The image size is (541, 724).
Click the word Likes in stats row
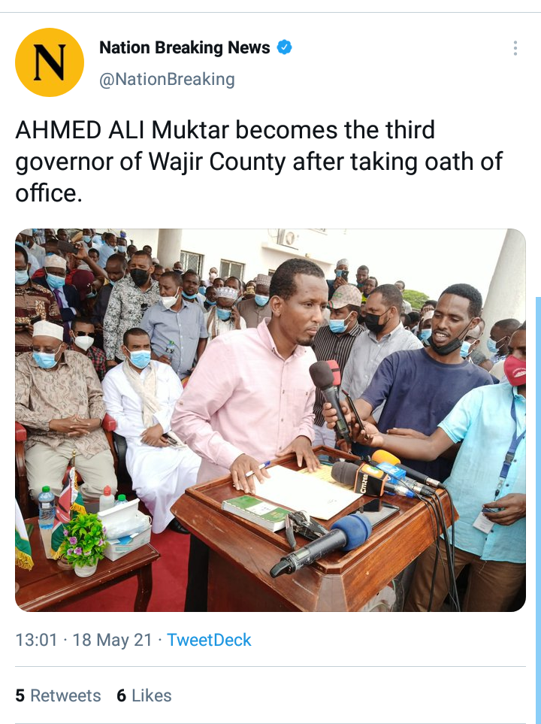152,695
